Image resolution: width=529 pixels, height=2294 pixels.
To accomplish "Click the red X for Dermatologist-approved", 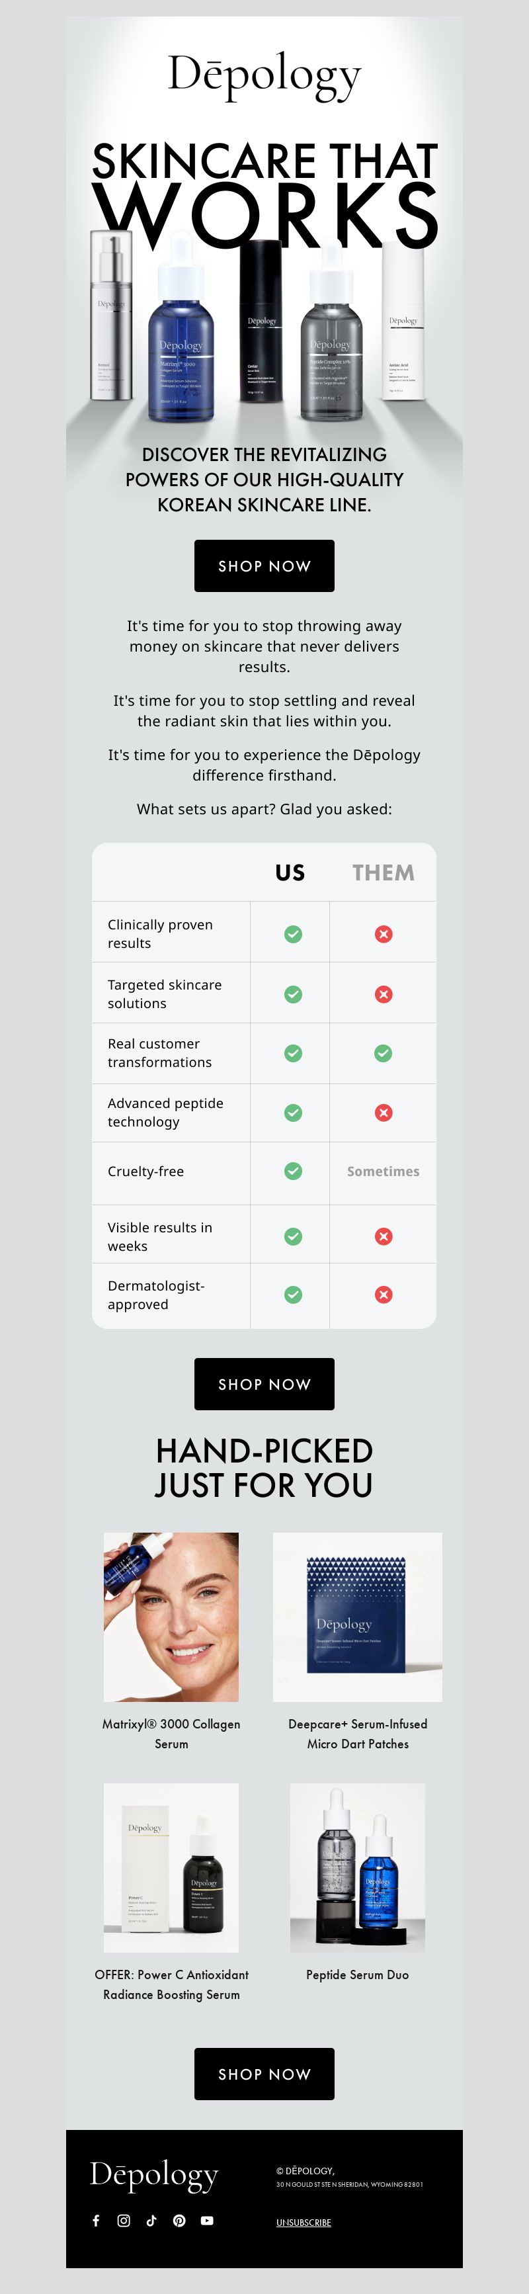I will [x=383, y=1294].
